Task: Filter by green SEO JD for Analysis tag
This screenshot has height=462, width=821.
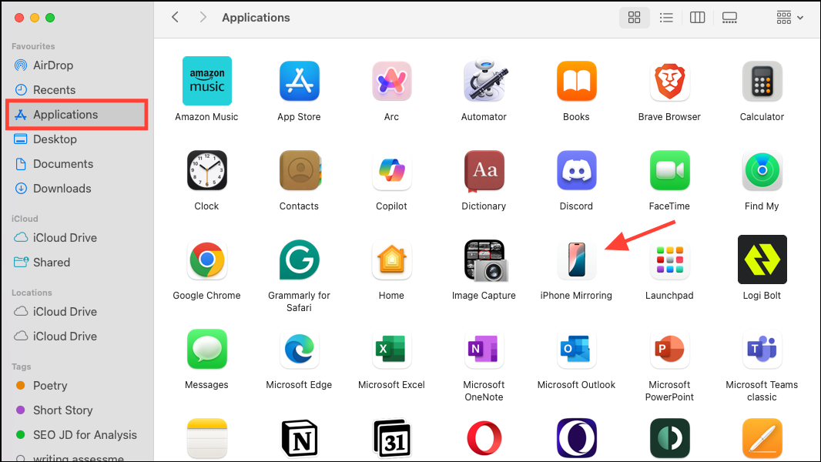Action: pyautogui.click(x=77, y=435)
